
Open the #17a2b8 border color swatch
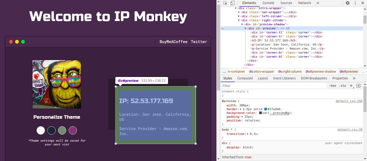[266, 109]
